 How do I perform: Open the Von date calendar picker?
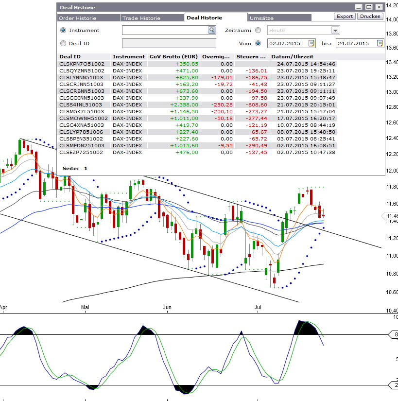click(x=311, y=43)
